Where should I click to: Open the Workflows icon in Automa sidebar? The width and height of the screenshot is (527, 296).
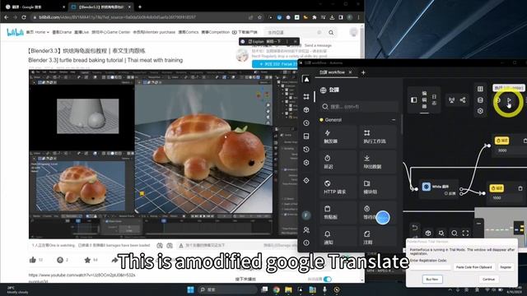[x=306, y=97]
